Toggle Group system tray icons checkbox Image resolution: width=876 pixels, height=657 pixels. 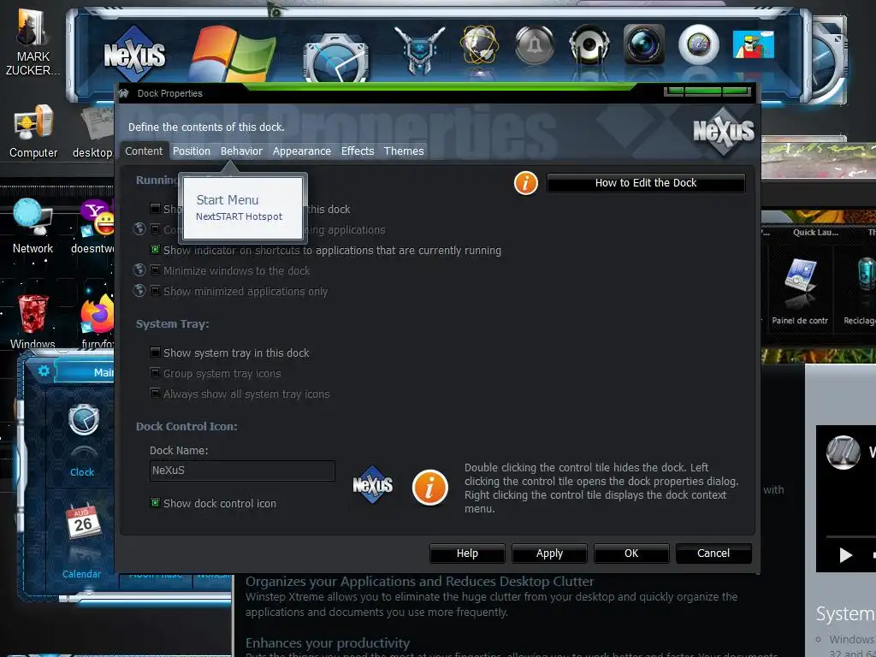(156, 373)
